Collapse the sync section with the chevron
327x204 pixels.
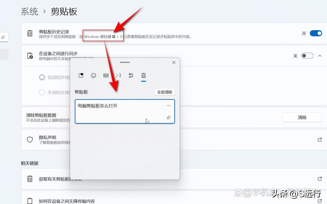(x=320, y=56)
